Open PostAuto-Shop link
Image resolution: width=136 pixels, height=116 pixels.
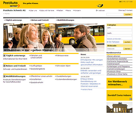114,72
